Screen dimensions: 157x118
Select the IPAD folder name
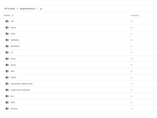13,71
